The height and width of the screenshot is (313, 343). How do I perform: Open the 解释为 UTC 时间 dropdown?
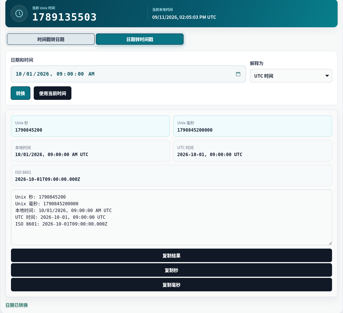291,76
